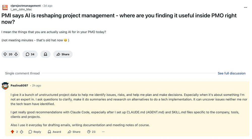Go to r/projectmanagement community page
The height and width of the screenshot is (139, 252).
25,6
